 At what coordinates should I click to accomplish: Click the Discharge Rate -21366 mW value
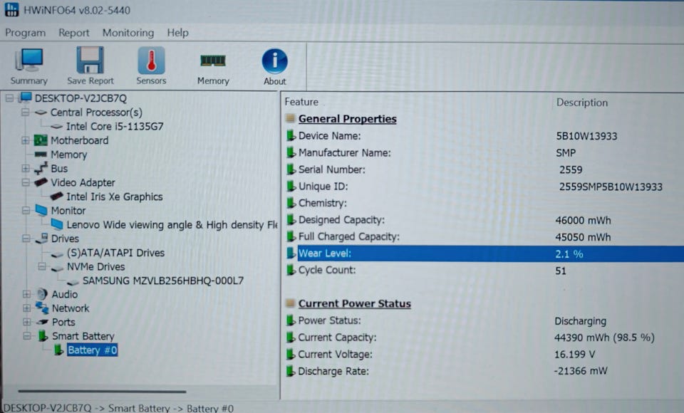581,371
